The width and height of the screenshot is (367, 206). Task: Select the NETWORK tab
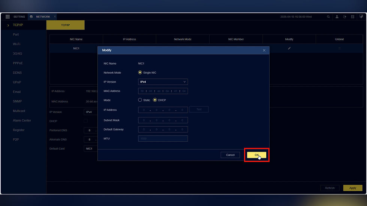(x=43, y=16)
